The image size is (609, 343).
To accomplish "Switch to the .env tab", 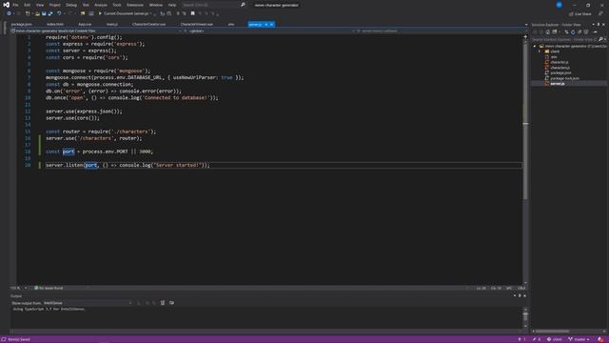I will (231, 24).
